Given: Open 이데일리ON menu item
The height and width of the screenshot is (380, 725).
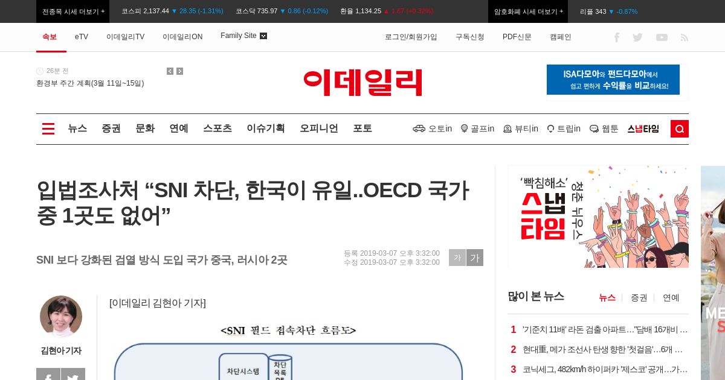Looking at the screenshot, I should [182, 37].
